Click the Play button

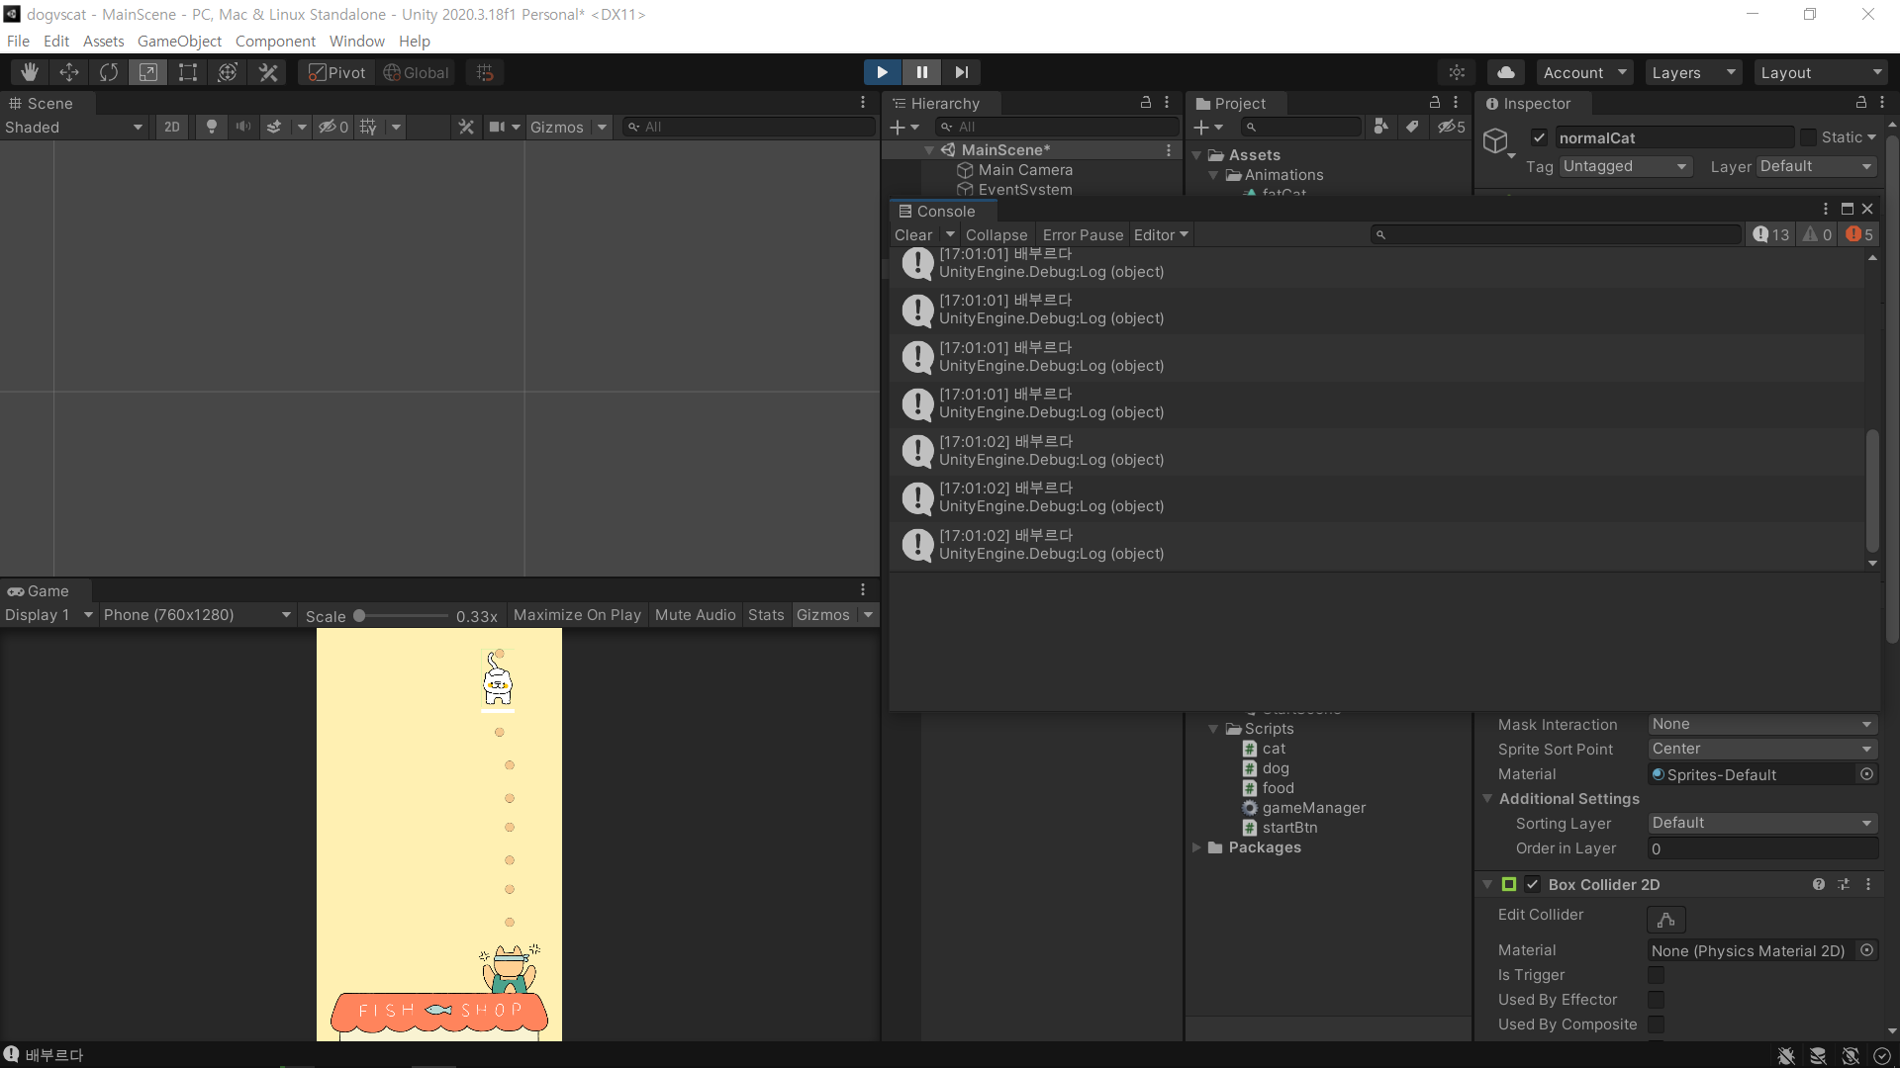point(882,72)
